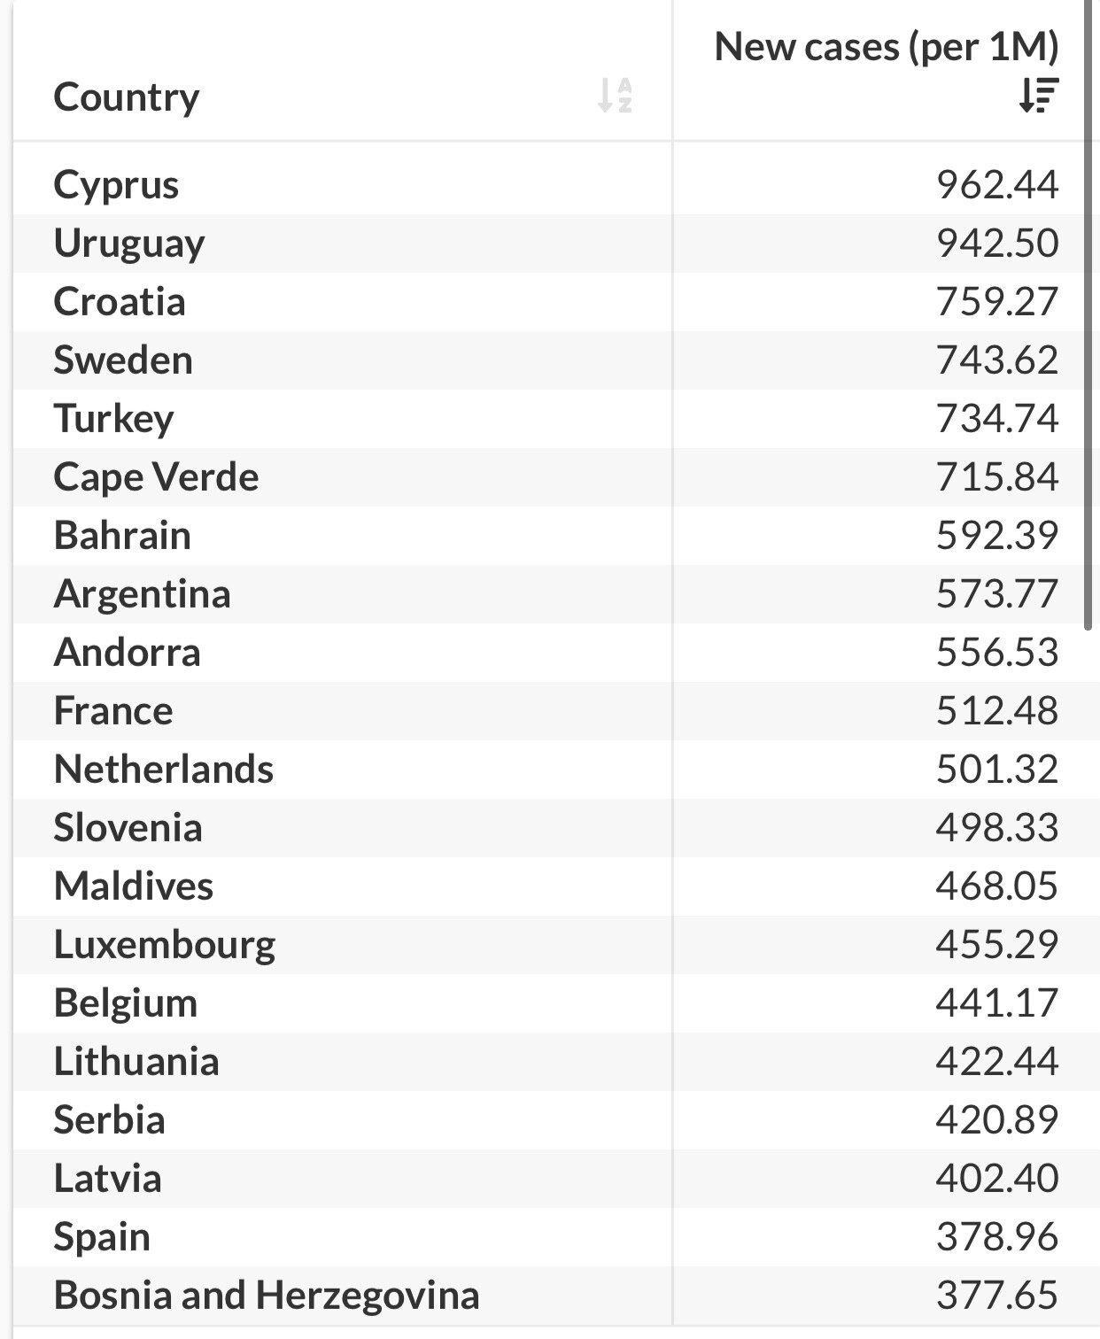Click the Turkey entry

(x=113, y=418)
